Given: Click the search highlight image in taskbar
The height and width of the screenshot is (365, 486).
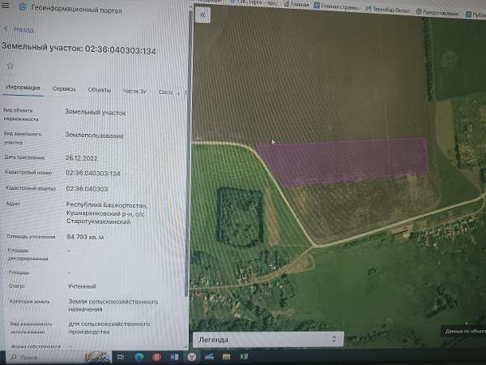Looking at the screenshot, I should (98, 357).
